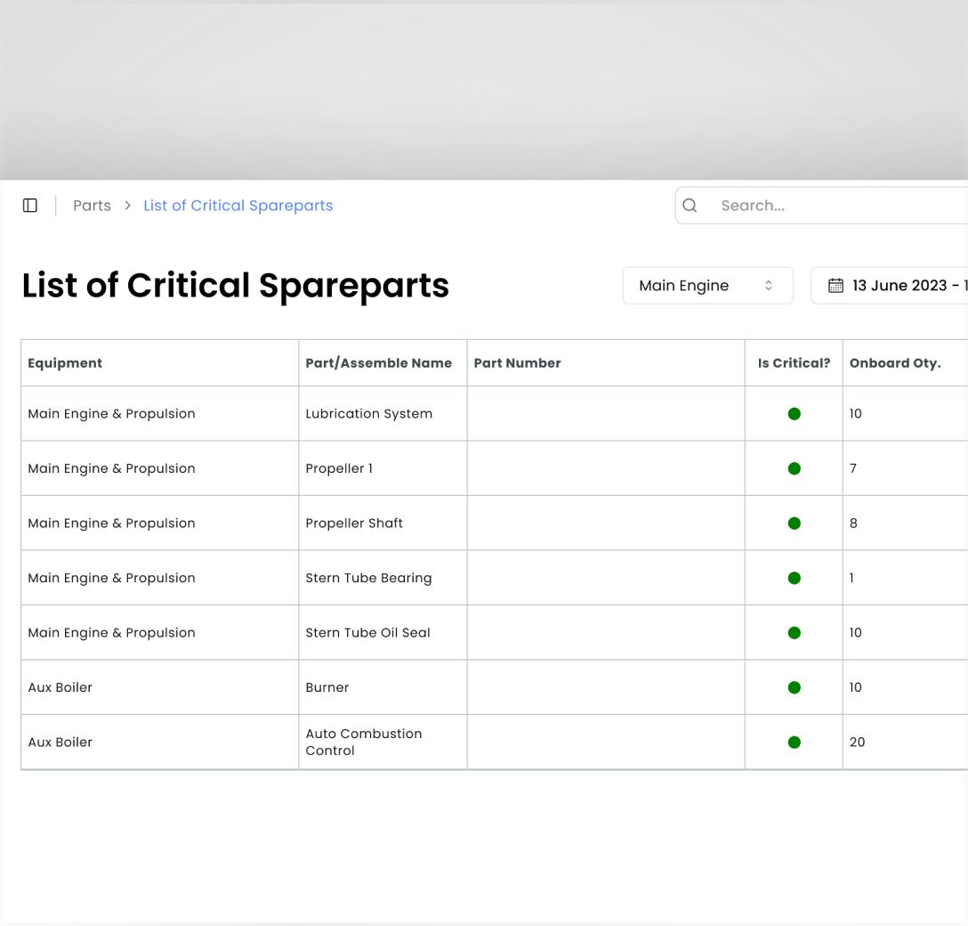Screen dimensions: 968x926
Task: Toggle the sidebar panel icon
Action: point(30,206)
